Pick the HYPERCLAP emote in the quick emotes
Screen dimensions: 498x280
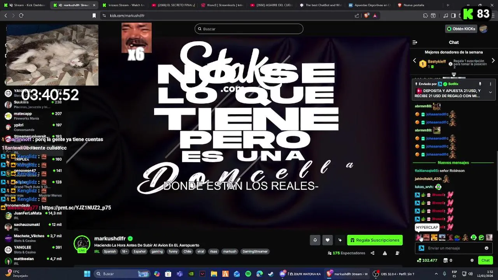[x=419, y=238]
